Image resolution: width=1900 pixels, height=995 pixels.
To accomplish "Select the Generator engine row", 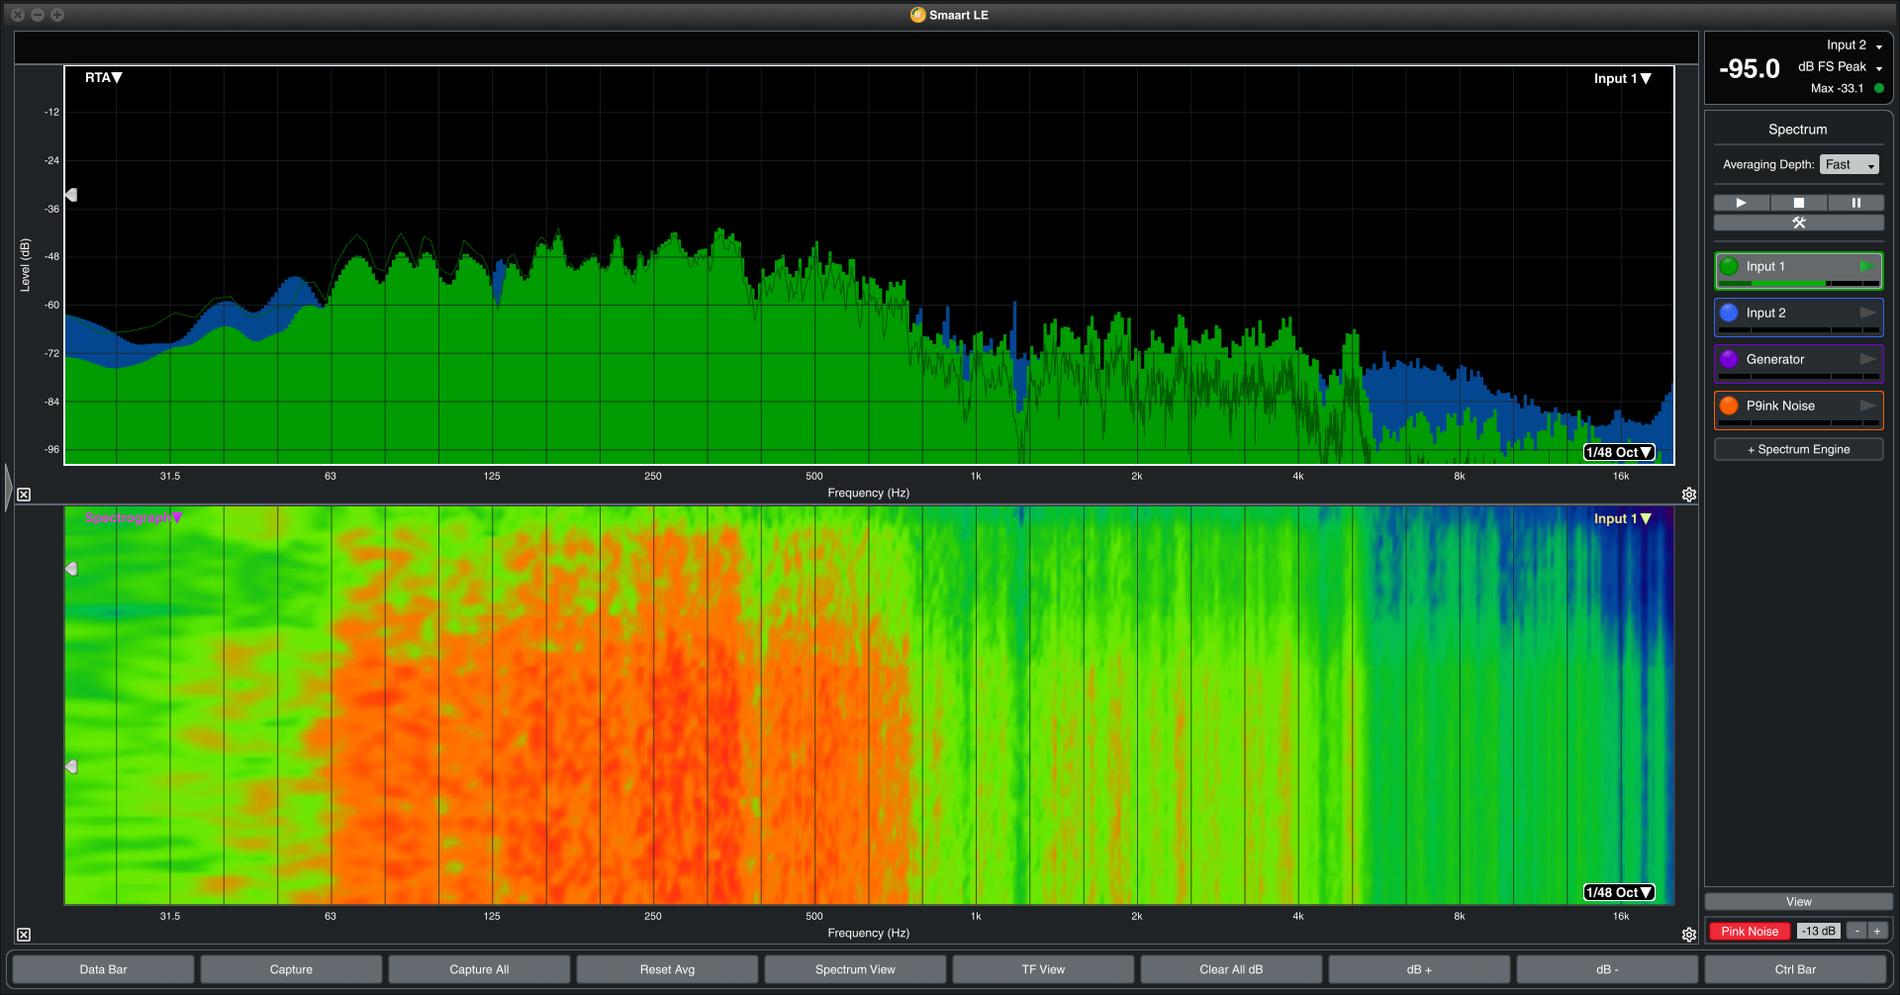I will (1799, 364).
